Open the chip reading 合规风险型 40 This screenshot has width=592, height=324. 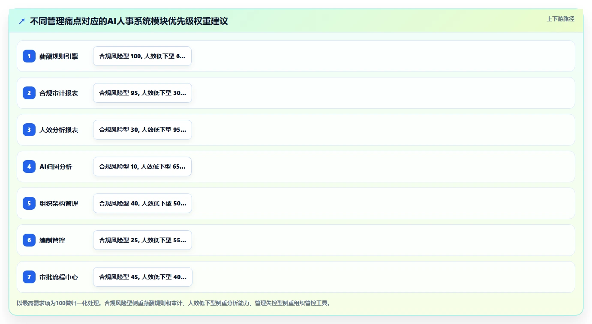click(x=142, y=203)
